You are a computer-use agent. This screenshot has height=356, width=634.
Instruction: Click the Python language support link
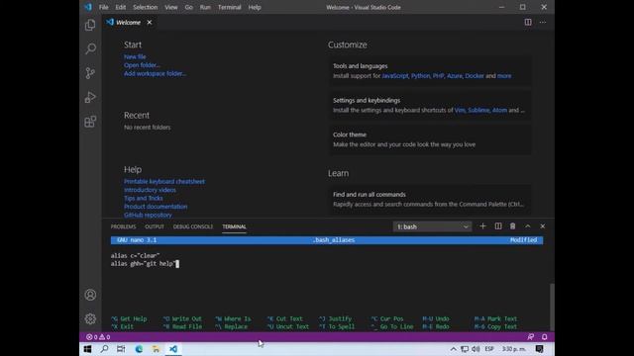tap(420, 76)
